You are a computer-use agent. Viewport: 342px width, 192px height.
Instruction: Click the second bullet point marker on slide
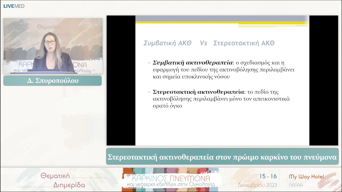[x=149, y=93]
